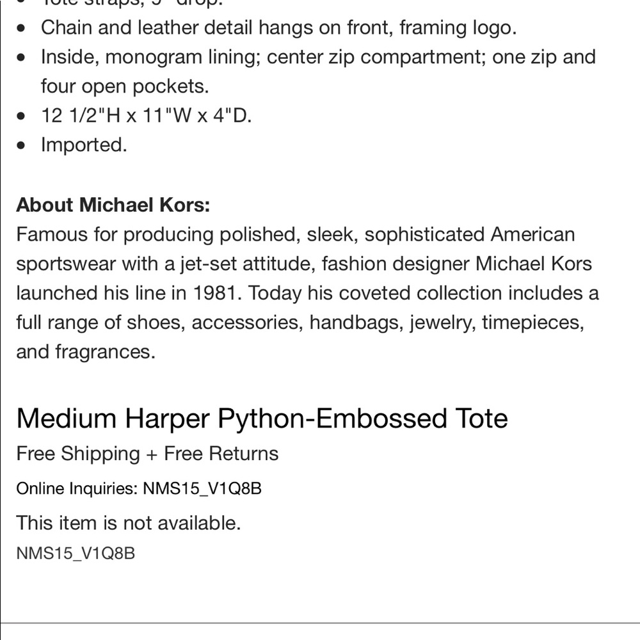Click the horizontal divider line at the page bottom
This screenshot has width=640, height=640.
tap(320, 622)
